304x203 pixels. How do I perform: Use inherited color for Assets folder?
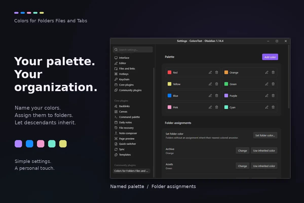point(264,166)
